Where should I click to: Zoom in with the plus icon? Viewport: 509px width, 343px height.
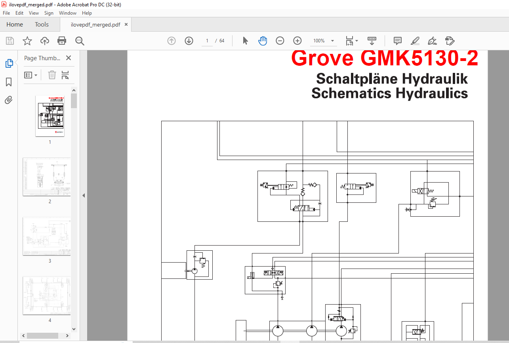coord(297,41)
